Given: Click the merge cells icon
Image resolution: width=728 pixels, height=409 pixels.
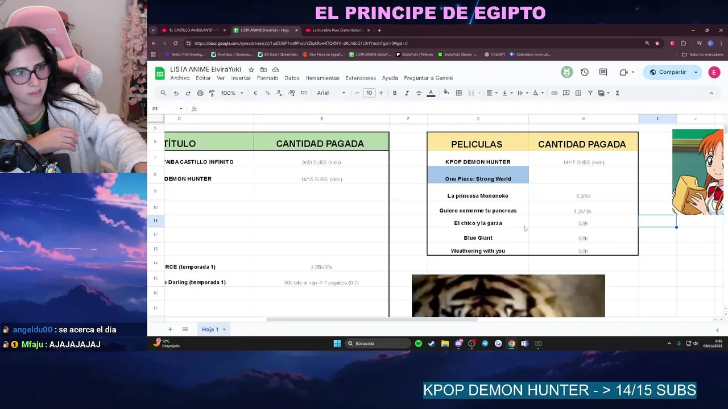Looking at the screenshot, I should (x=471, y=93).
